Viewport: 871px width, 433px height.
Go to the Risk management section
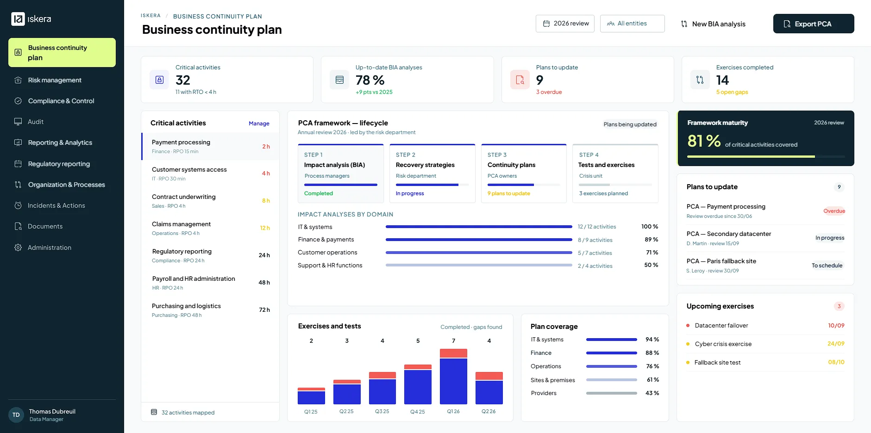[62, 80]
